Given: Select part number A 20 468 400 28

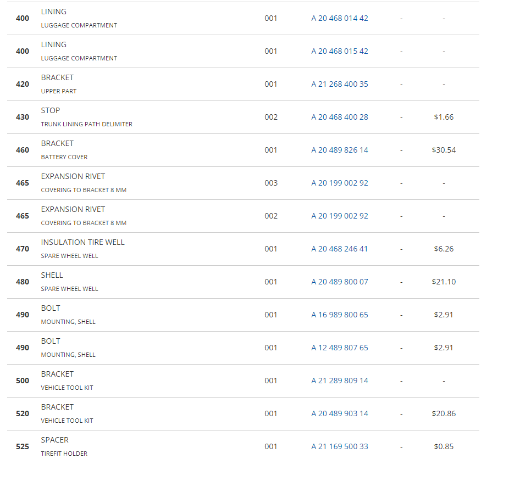Looking at the screenshot, I should click(x=340, y=118).
